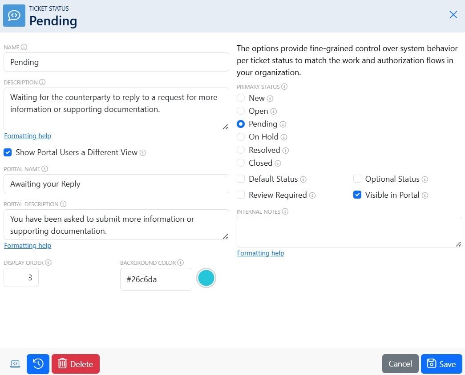Image resolution: width=465 pixels, height=375 pixels.
Task: Click the Display Order field showing 3
Action: point(21,278)
